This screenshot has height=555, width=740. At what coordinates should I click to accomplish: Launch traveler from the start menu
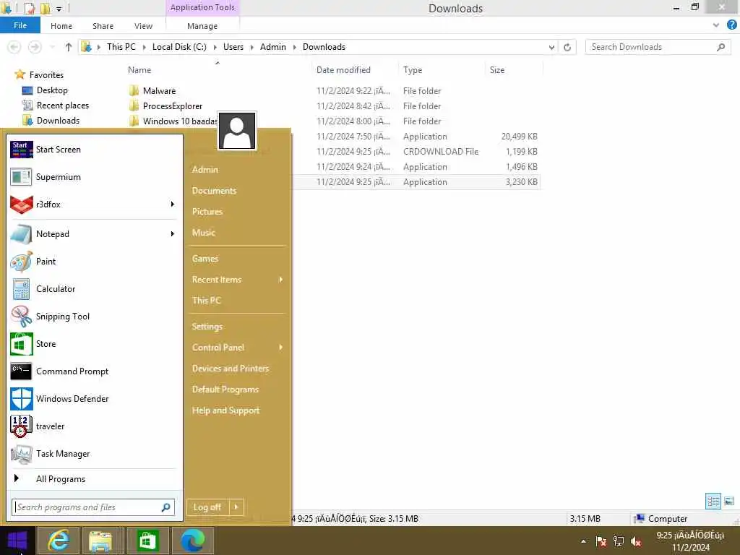pyautogui.click(x=95, y=426)
